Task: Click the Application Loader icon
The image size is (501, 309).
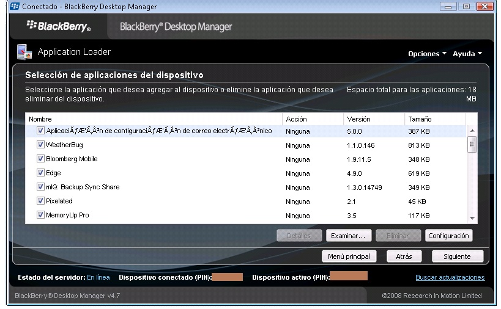Action: (24, 52)
